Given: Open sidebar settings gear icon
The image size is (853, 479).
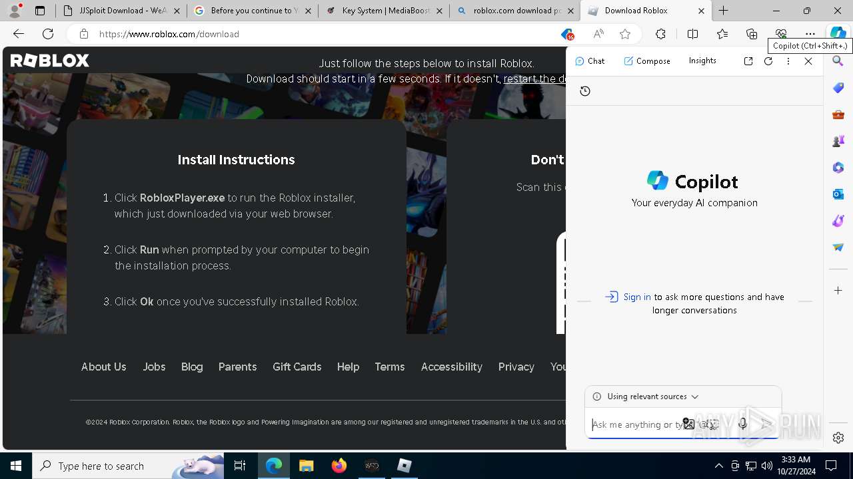Looking at the screenshot, I should 838,438.
